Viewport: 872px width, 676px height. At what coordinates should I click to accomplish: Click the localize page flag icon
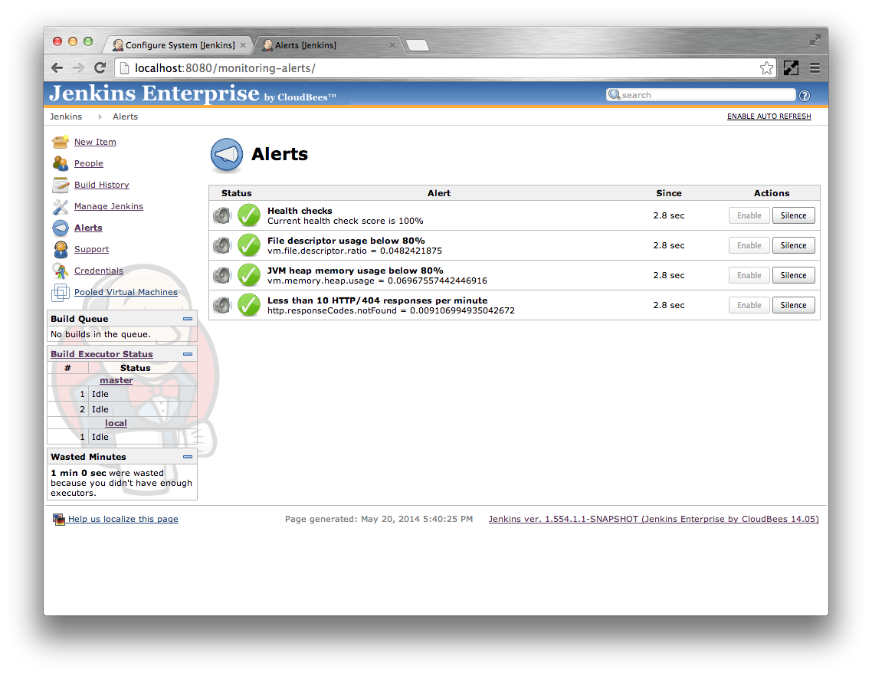[58, 519]
